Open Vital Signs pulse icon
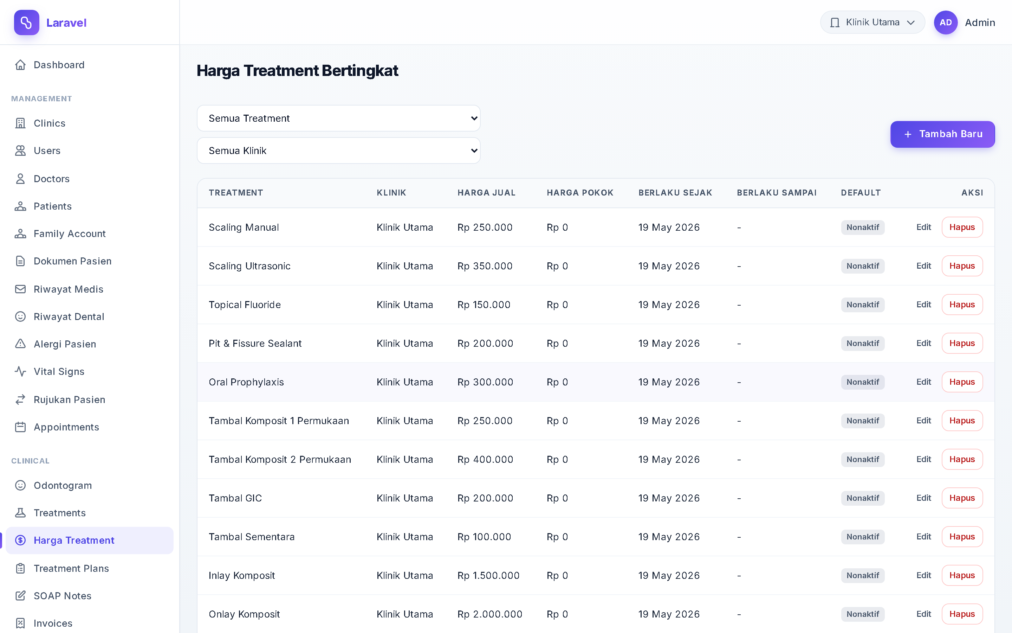 pos(20,371)
